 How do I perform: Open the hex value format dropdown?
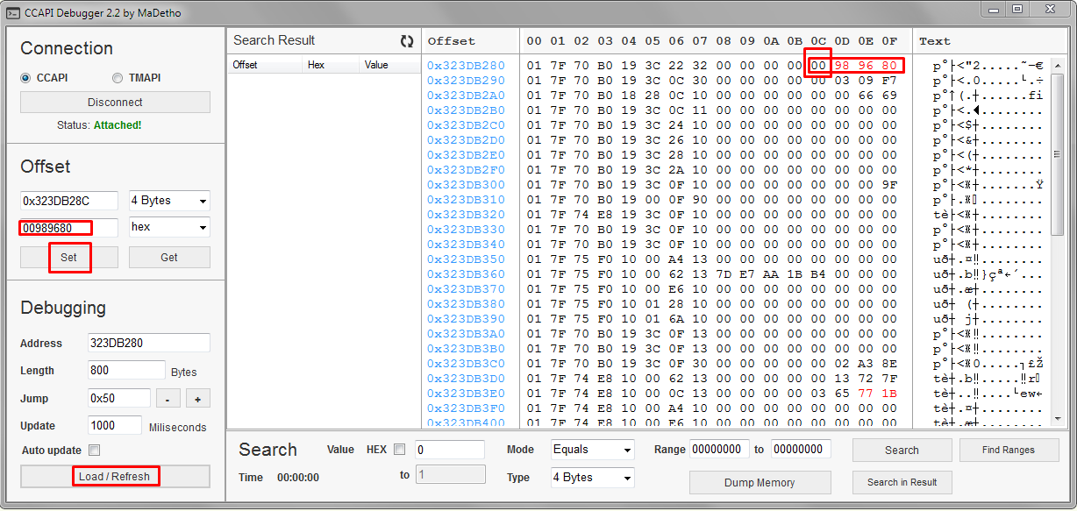[x=169, y=227]
